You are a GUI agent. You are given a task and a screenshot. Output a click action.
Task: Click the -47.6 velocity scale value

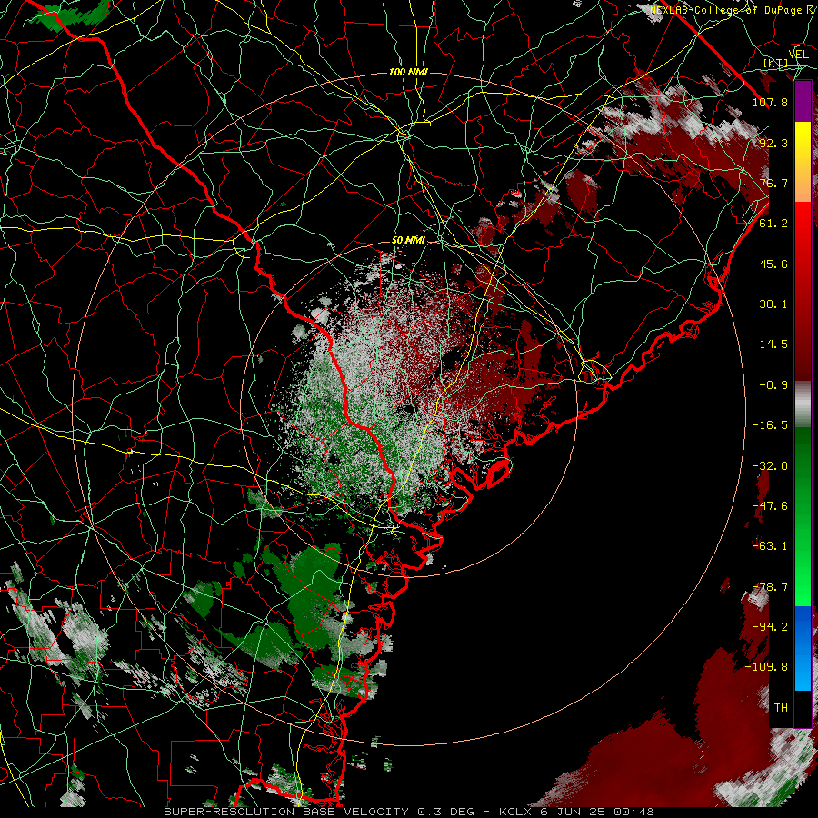[x=770, y=506]
